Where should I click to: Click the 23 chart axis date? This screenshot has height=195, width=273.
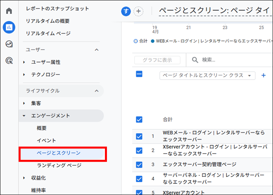[x=225, y=28]
